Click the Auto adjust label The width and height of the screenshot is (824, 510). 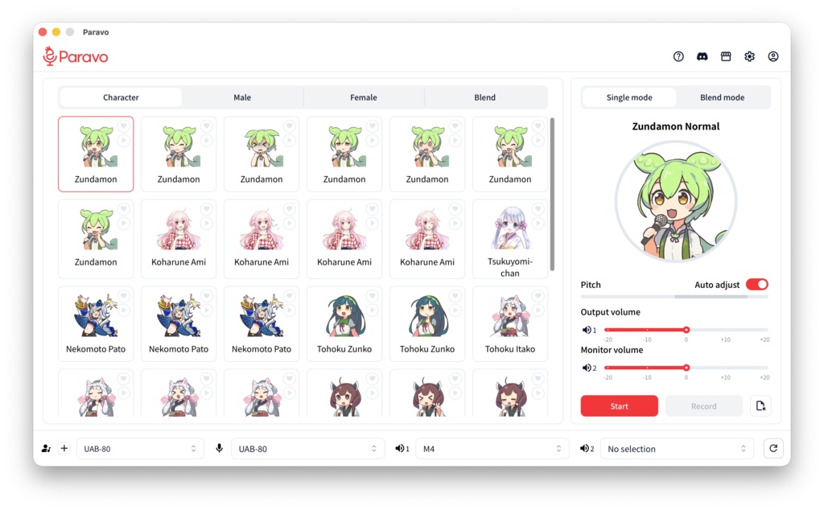(717, 285)
